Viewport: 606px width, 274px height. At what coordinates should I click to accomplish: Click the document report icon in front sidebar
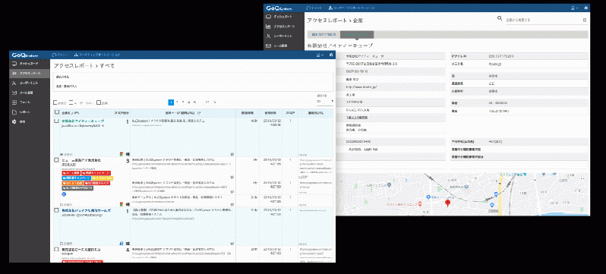14,112
